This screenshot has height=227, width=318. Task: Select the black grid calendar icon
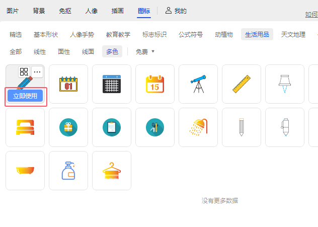[x=112, y=84]
